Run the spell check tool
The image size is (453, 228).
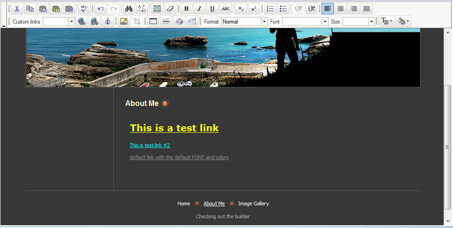pos(84,8)
